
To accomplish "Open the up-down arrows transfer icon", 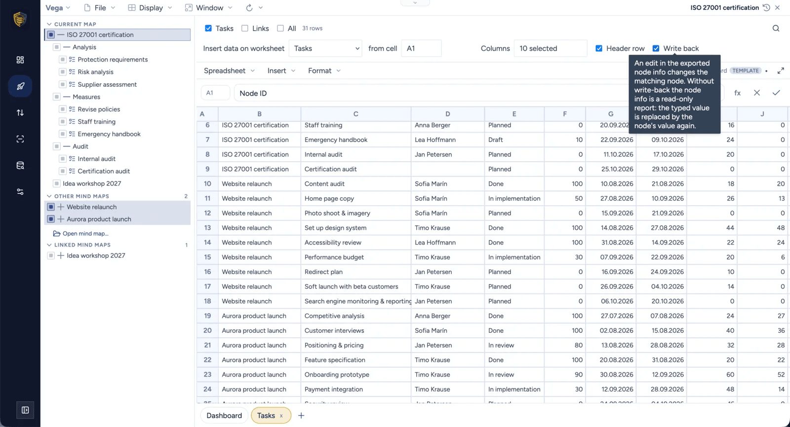I will (20, 112).
